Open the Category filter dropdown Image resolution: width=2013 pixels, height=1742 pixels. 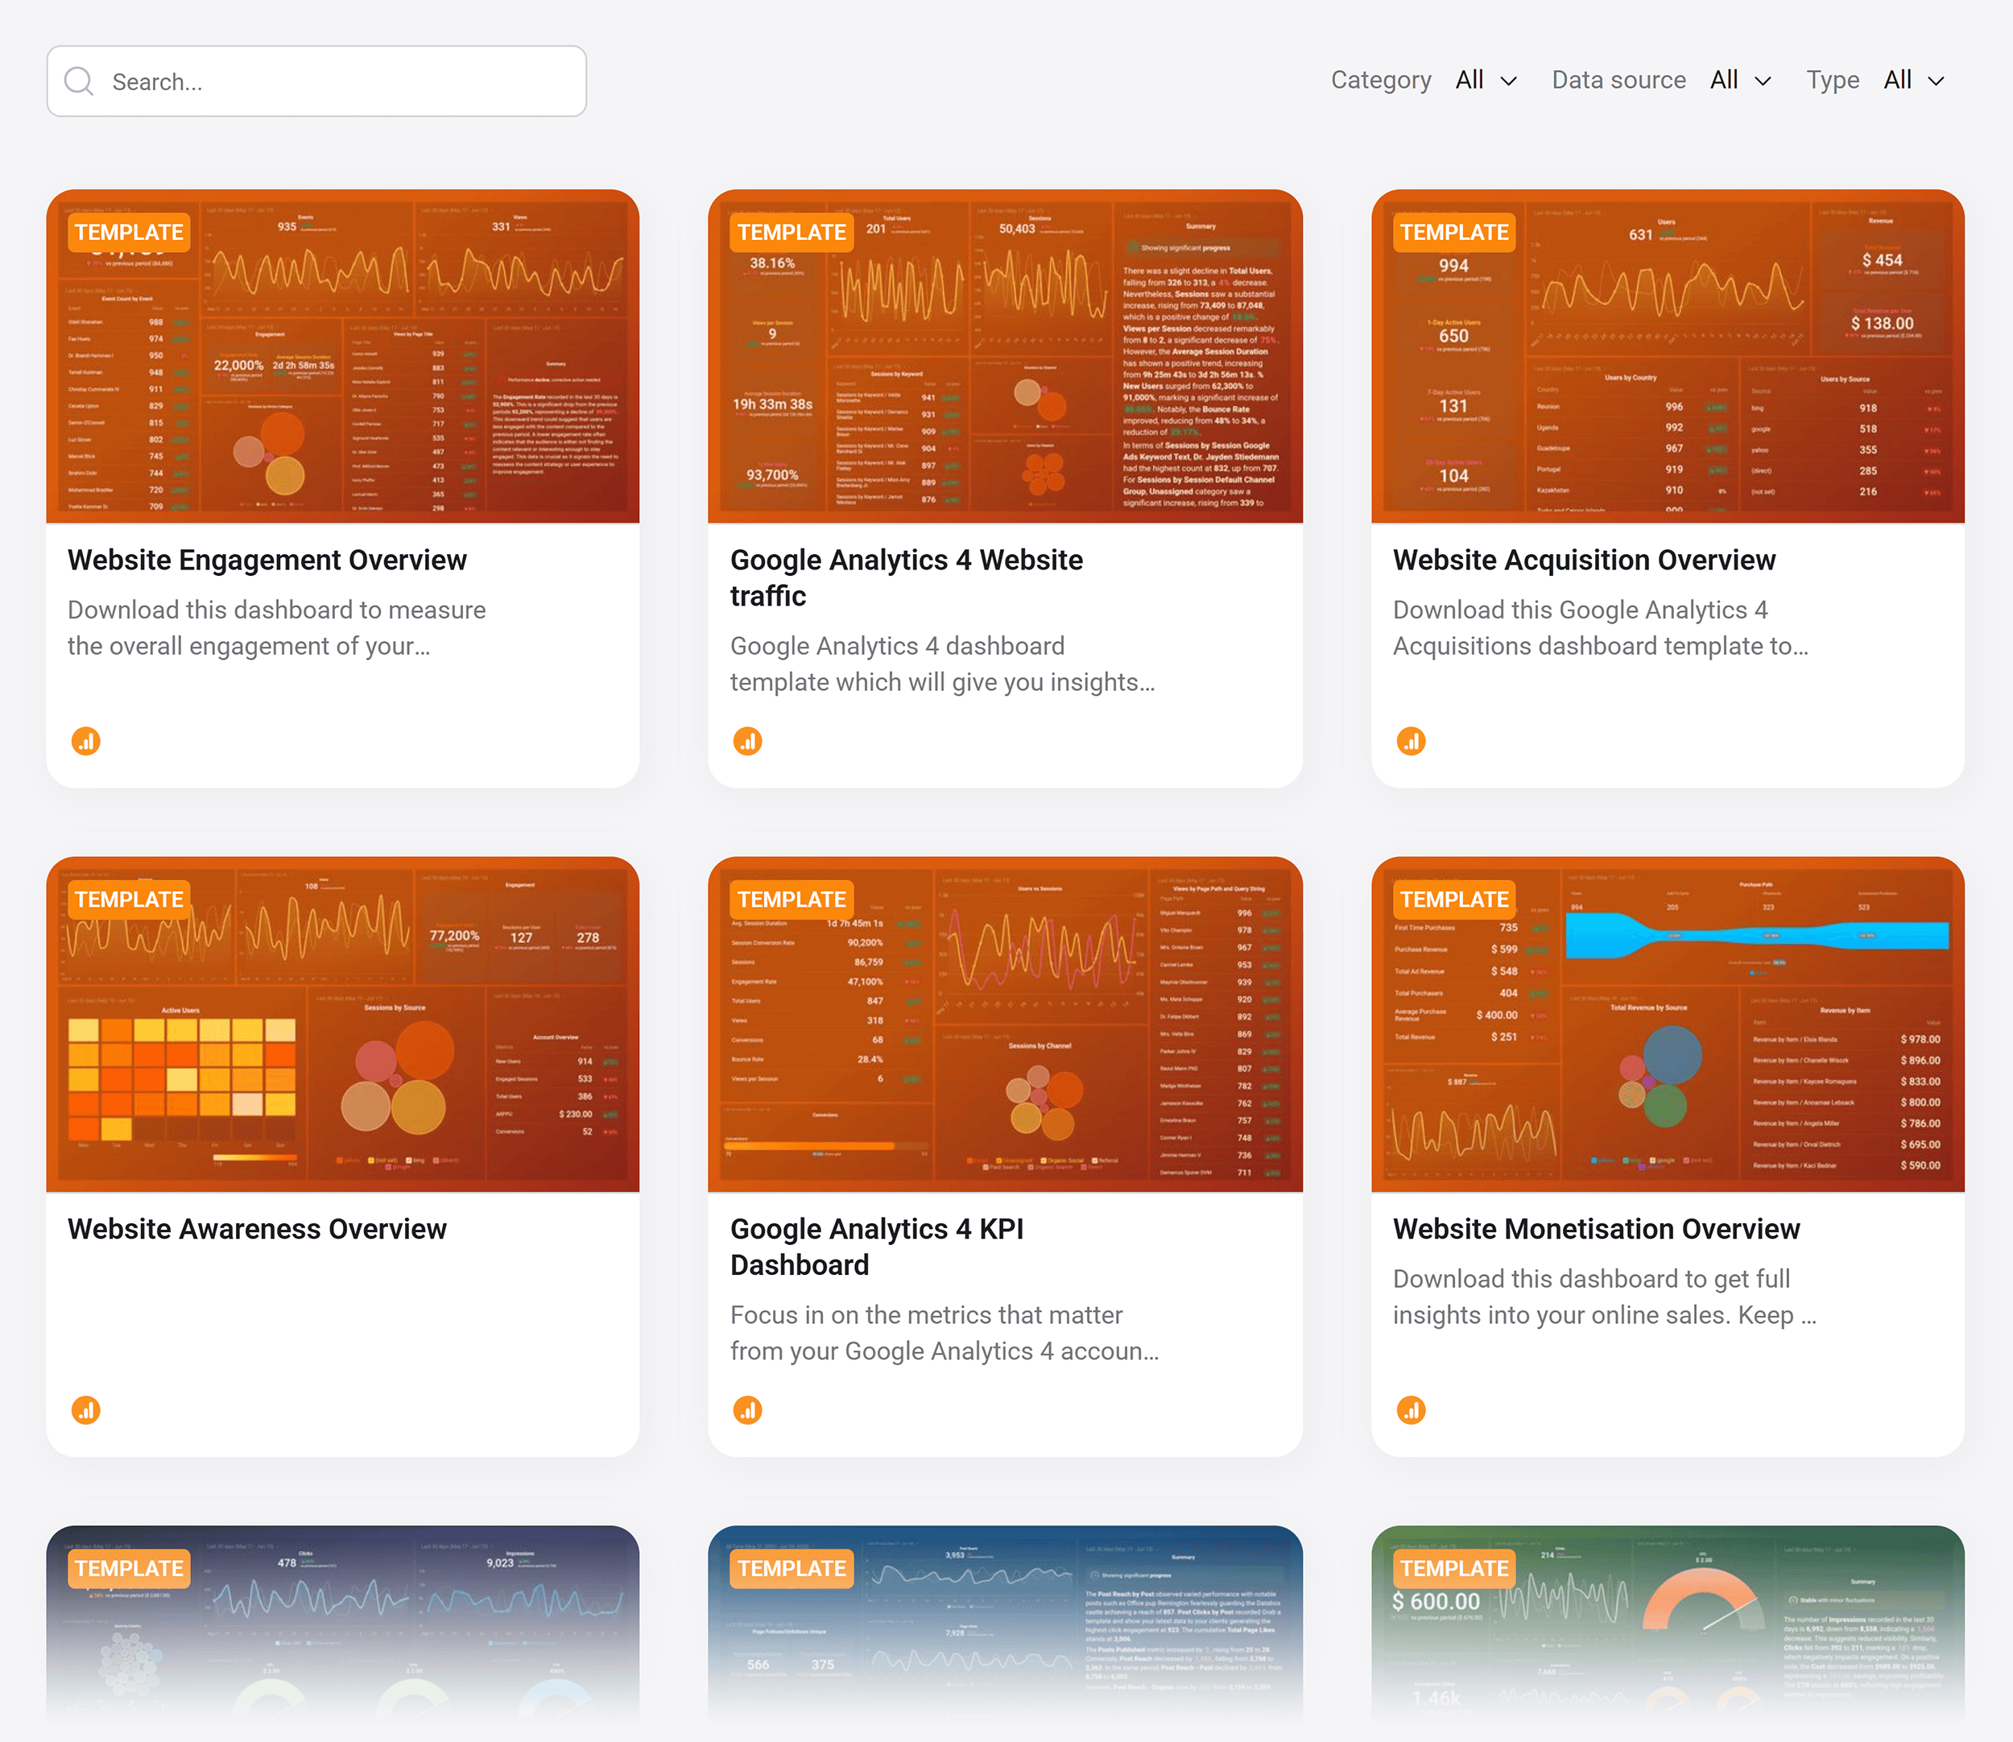click(1486, 81)
